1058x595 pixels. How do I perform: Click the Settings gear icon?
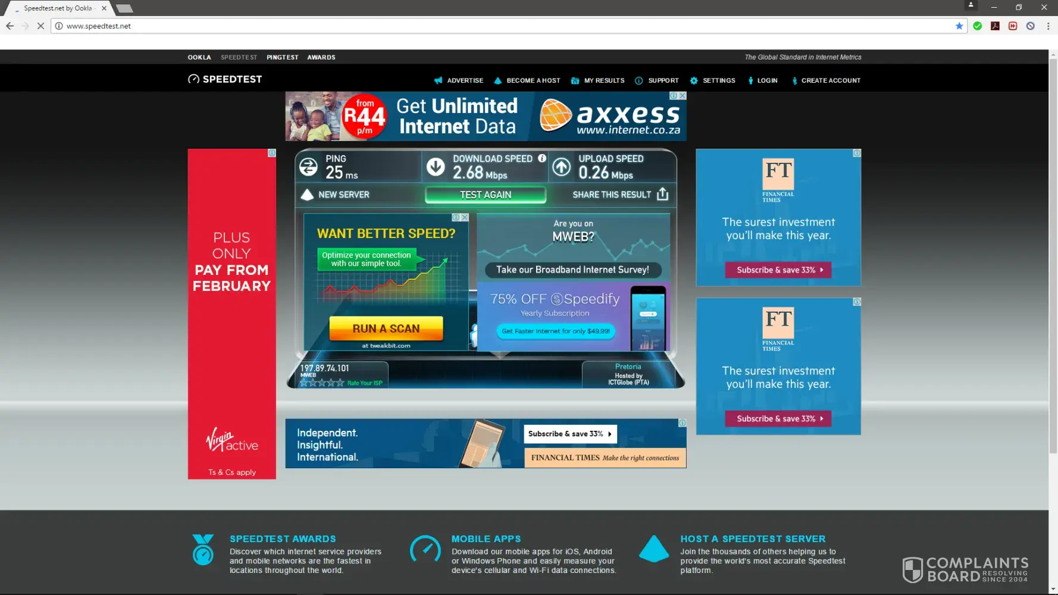point(693,80)
